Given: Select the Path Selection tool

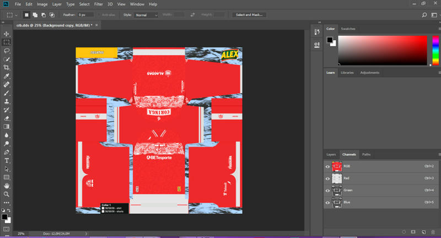Looking at the screenshot, I should [7, 169].
